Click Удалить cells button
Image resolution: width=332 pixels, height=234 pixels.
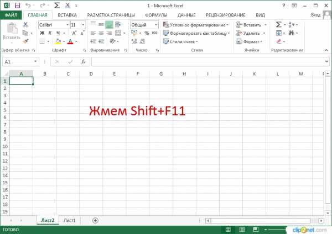(x=248, y=33)
